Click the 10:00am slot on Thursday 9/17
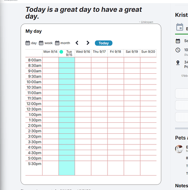This screenshot has width=188, height=190. [100, 82]
